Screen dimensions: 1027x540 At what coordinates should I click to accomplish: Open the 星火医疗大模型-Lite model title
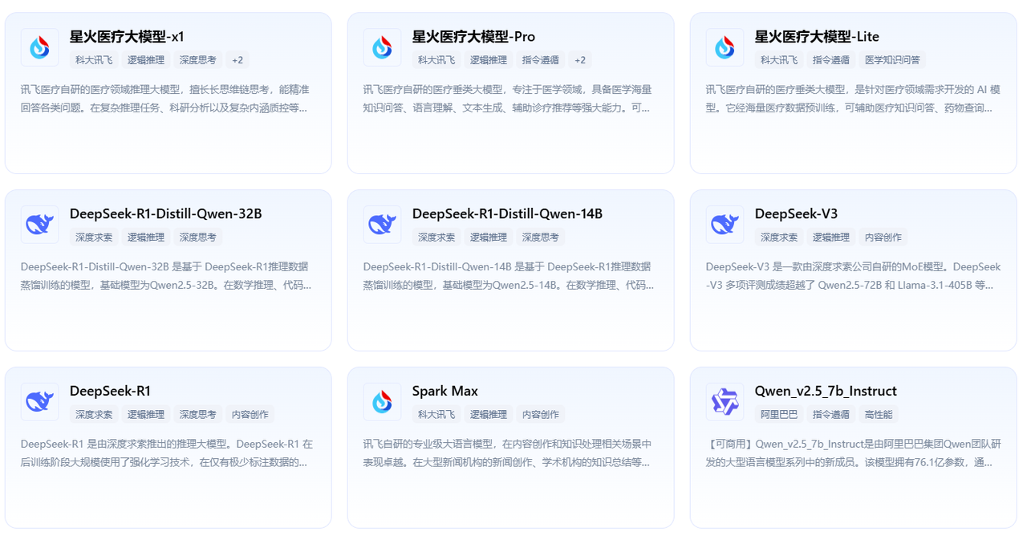[x=817, y=37]
